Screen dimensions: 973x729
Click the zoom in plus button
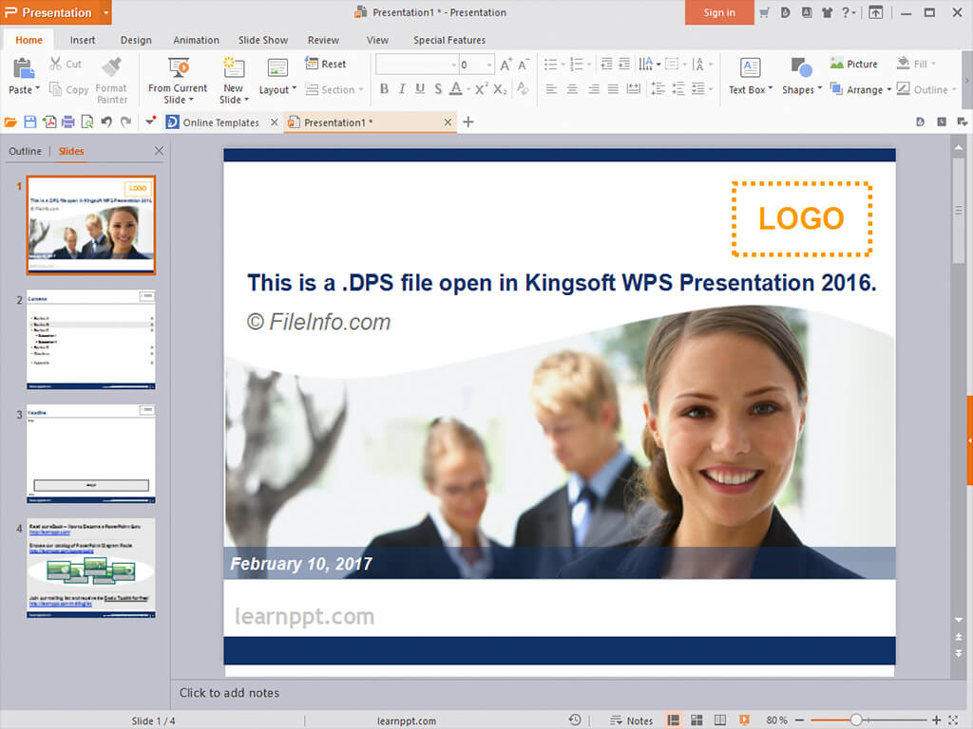pos(936,720)
